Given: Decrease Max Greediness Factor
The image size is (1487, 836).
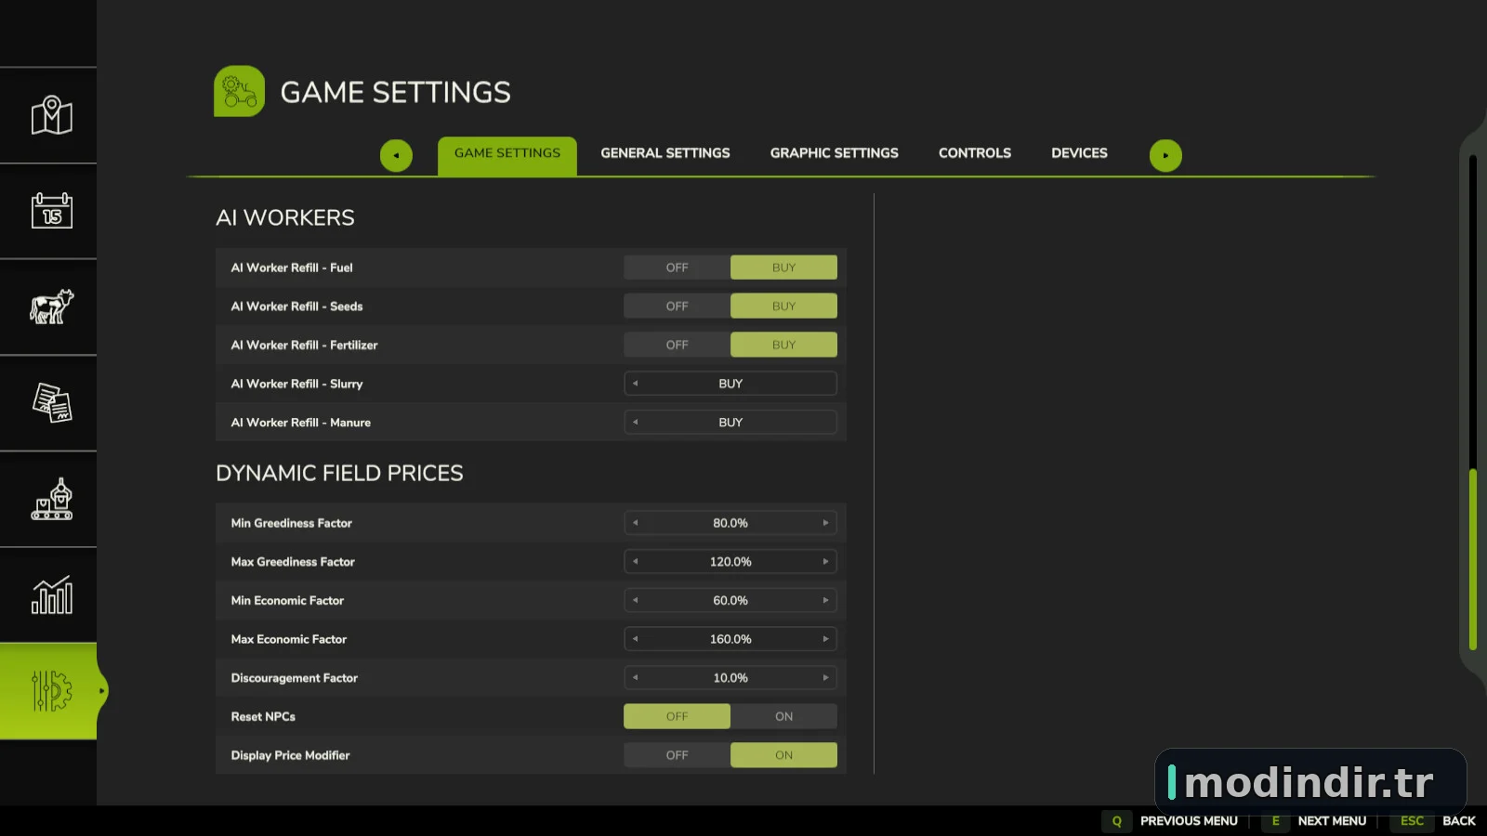Looking at the screenshot, I should pyautogui.click(x=636, y=562).
